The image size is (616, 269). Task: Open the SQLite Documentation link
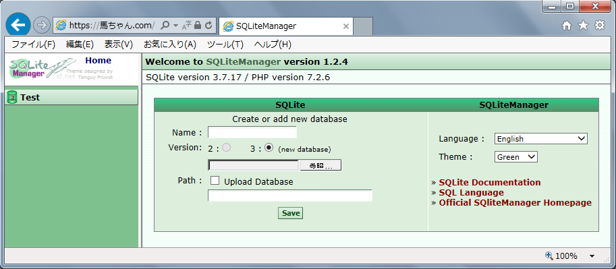point(490,182)
